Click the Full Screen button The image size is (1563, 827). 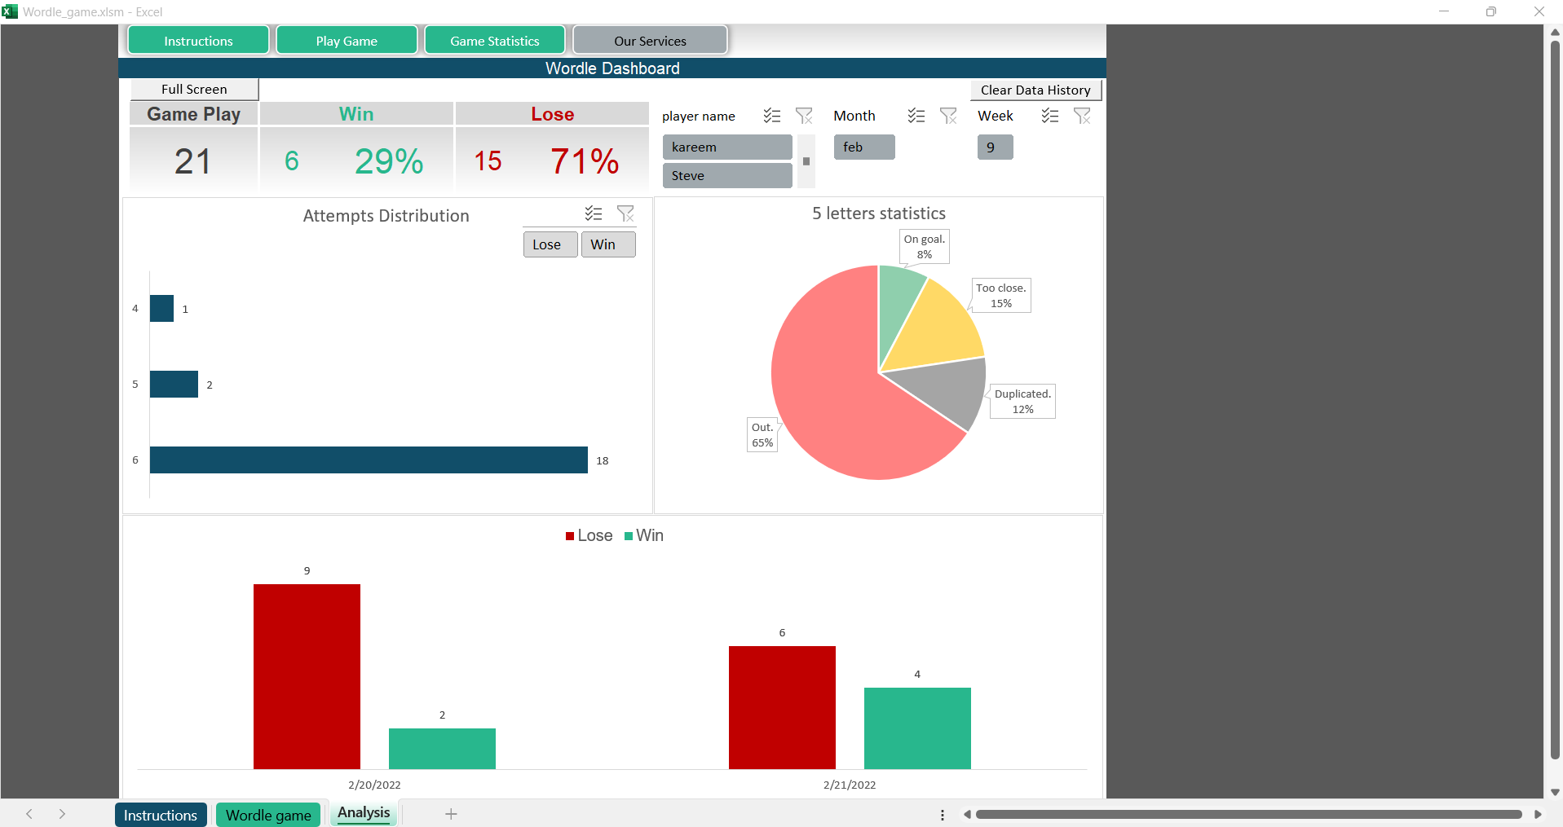pyautogui.click(x=194, y=90)
